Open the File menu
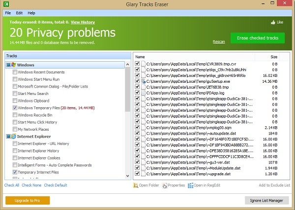 tap(8, 13)
